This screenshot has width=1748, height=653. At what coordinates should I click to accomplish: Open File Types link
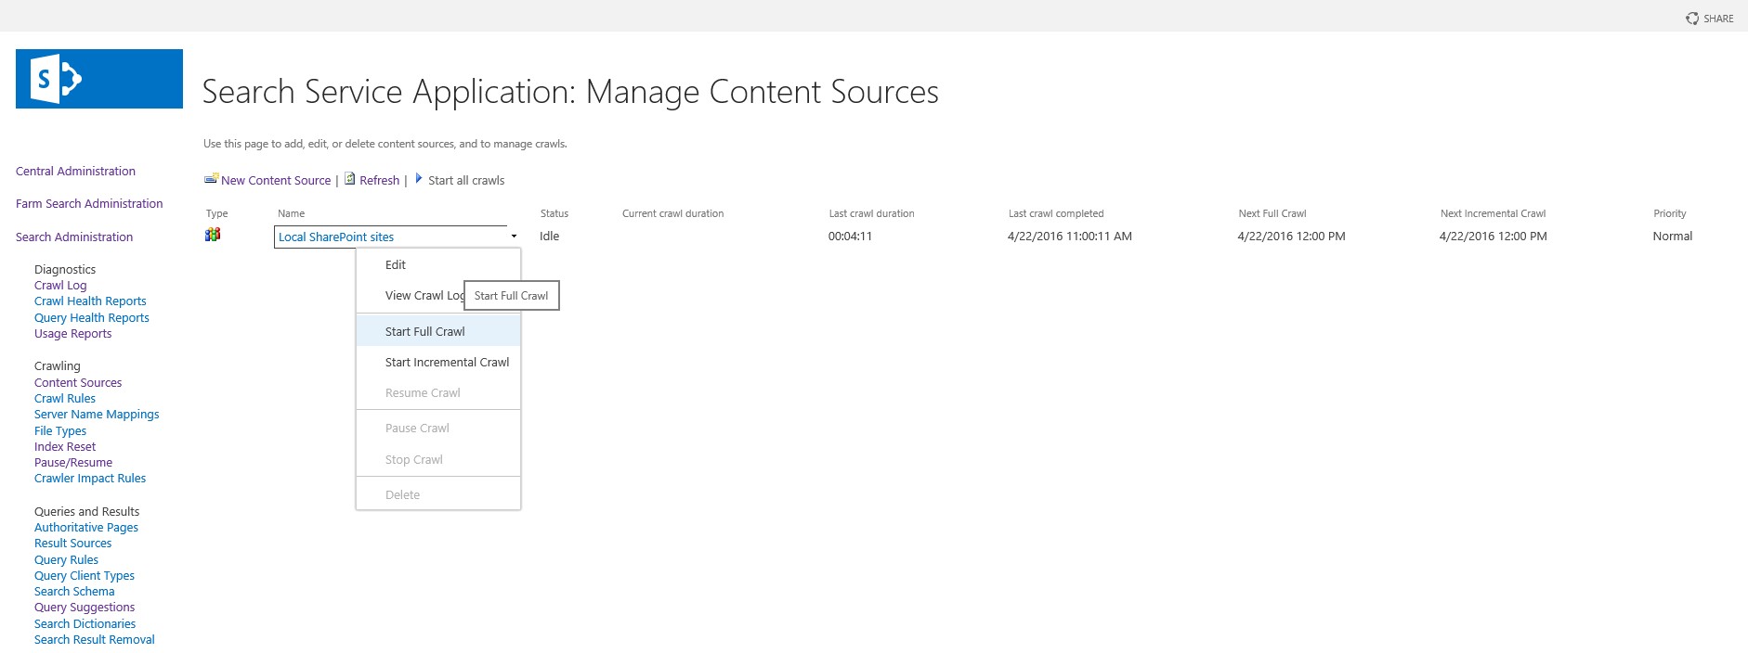[60, 431]
